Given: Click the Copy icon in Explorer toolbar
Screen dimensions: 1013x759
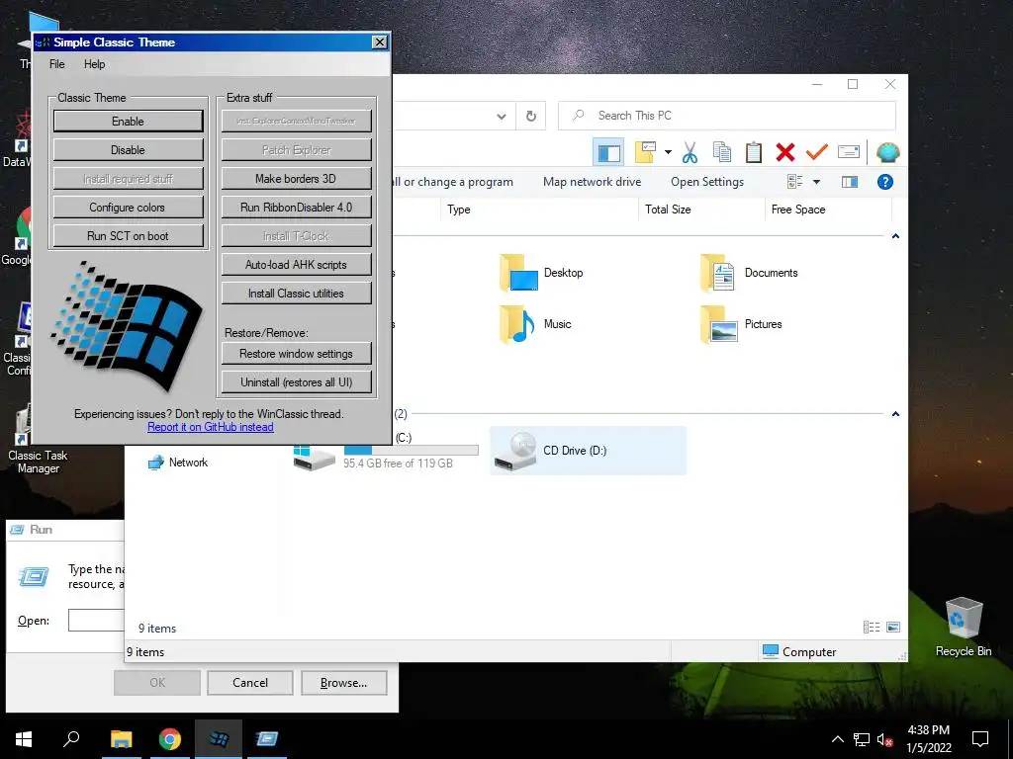Looking at the screenshot, I should click(721, 152).
